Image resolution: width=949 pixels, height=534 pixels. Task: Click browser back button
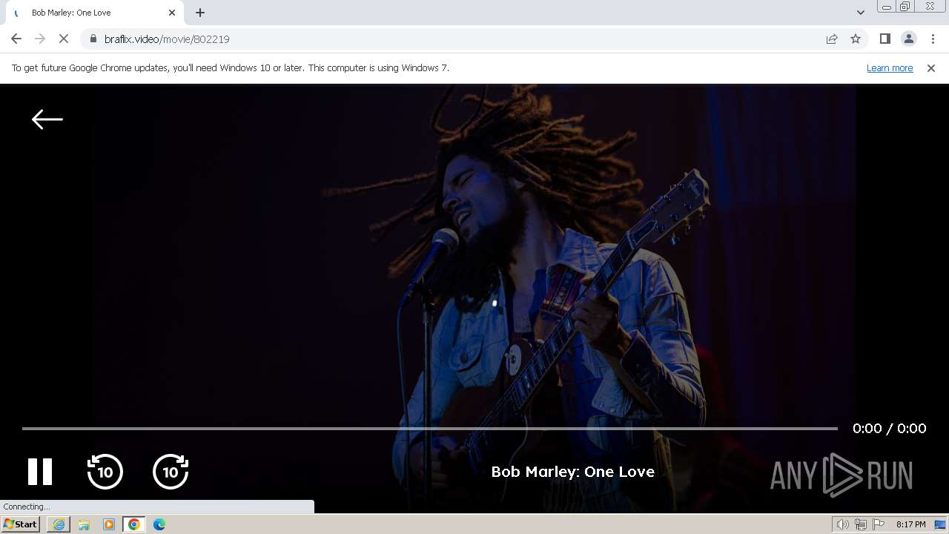[x=16, y=39]
